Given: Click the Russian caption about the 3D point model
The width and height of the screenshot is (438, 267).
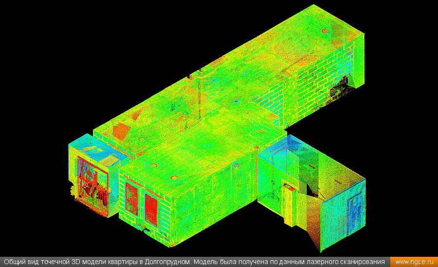Looking at the screenshot, I should (194, 262).
